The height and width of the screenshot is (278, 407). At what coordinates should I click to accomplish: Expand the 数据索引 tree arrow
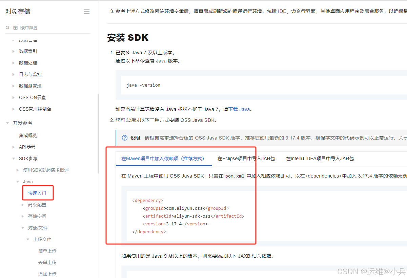(x=13, y=51)
